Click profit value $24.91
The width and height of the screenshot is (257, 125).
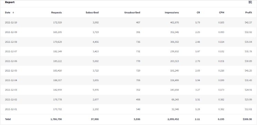click(x=248, y=90)
